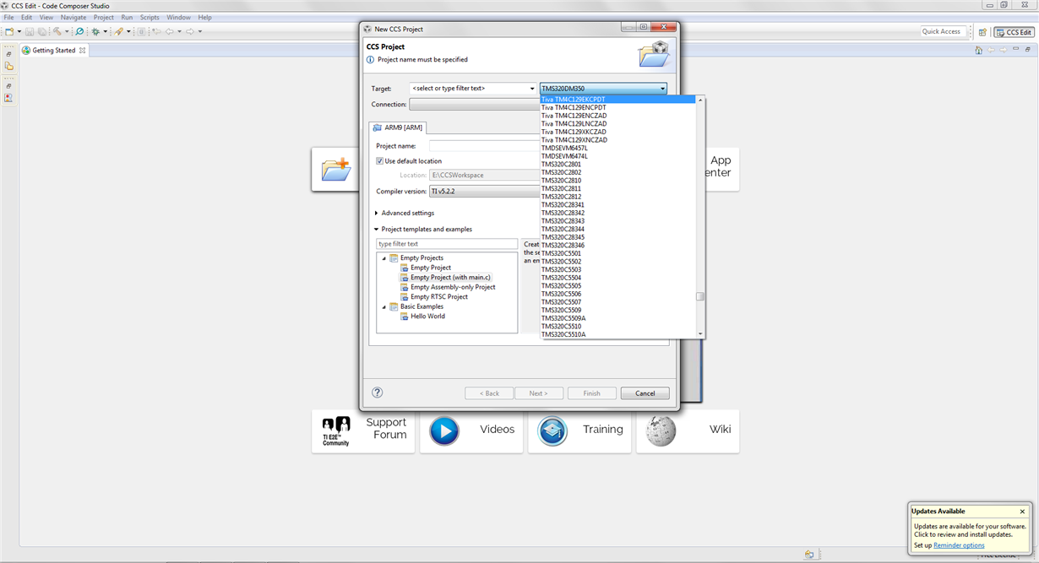Click the Last Edit Location toolbar icon
Image resolution: width=1039 pixels, height=563 pixels.
(x=156, y=31)
